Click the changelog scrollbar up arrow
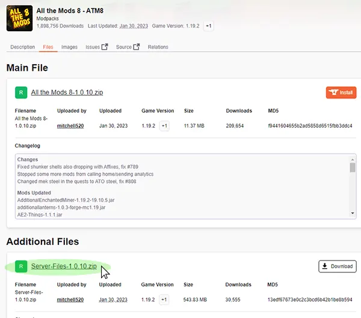Image resolution: width=361 pixels, height=318 pixels. 353,159
